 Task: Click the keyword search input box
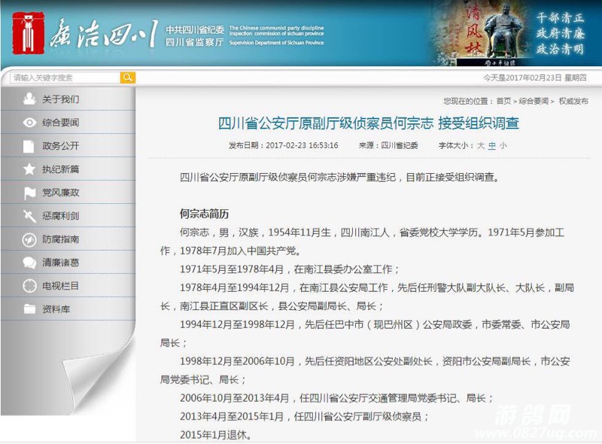tap(65, 78)
